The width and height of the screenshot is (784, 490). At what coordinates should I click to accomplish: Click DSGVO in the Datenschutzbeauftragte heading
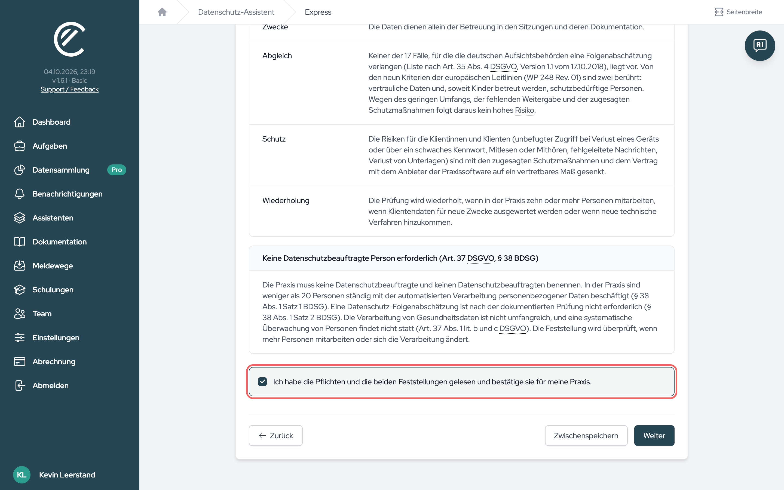480,258
